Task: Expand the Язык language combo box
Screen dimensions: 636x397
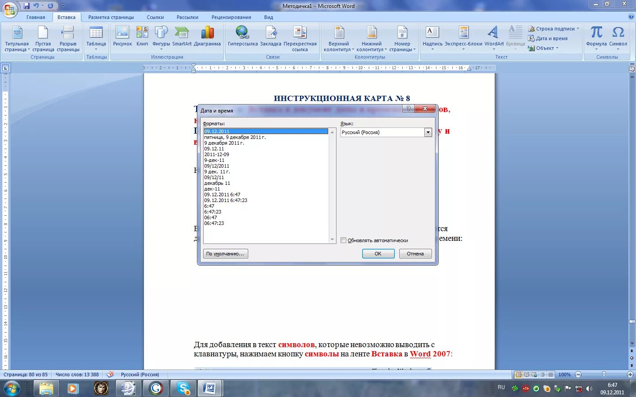Action: (x=428, y=132)
